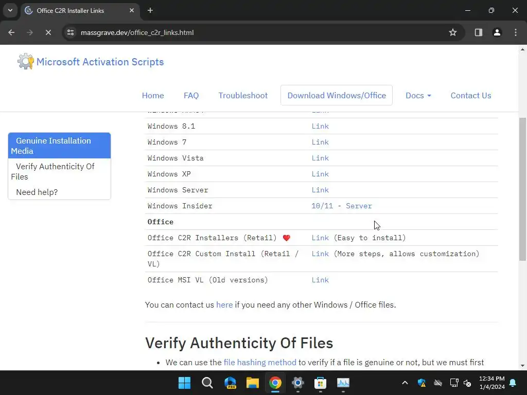Viewport: 527px width, 395px height.
Task: Open Windows taskbar Search
Action: 207,383
